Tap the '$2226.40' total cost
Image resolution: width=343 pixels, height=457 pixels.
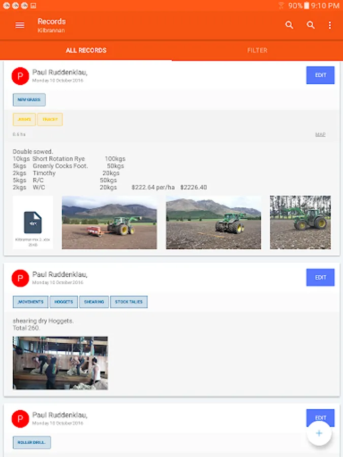click(194, 187)
